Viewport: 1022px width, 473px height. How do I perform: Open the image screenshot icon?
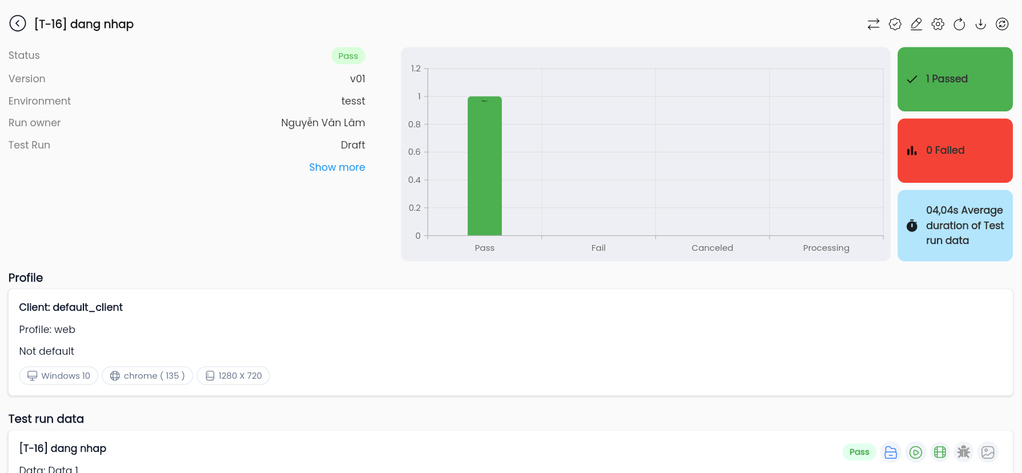pos(988,452)
